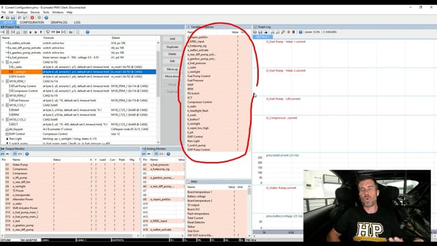
Task: Click the grey round icon next to red icon
Action: pyautogui.click(x=40, y=18)
